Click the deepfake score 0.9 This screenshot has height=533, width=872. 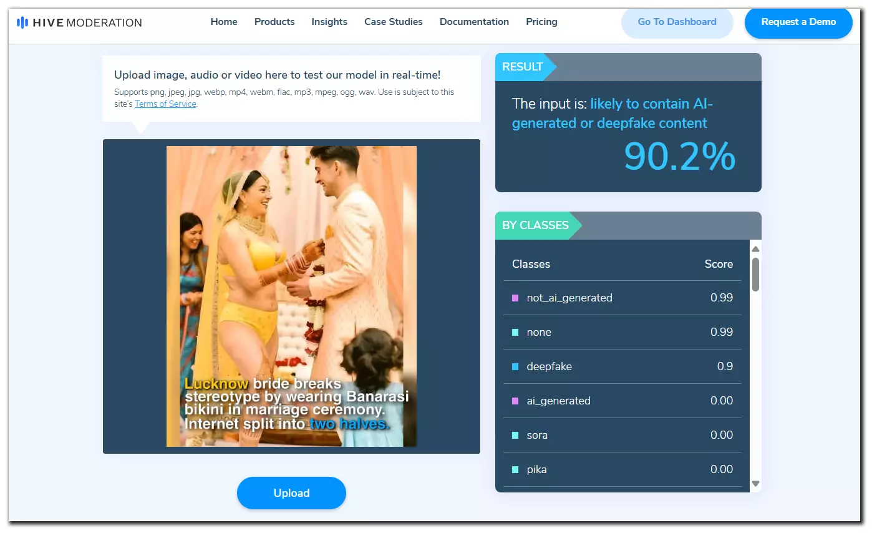(x=725, y=366)
